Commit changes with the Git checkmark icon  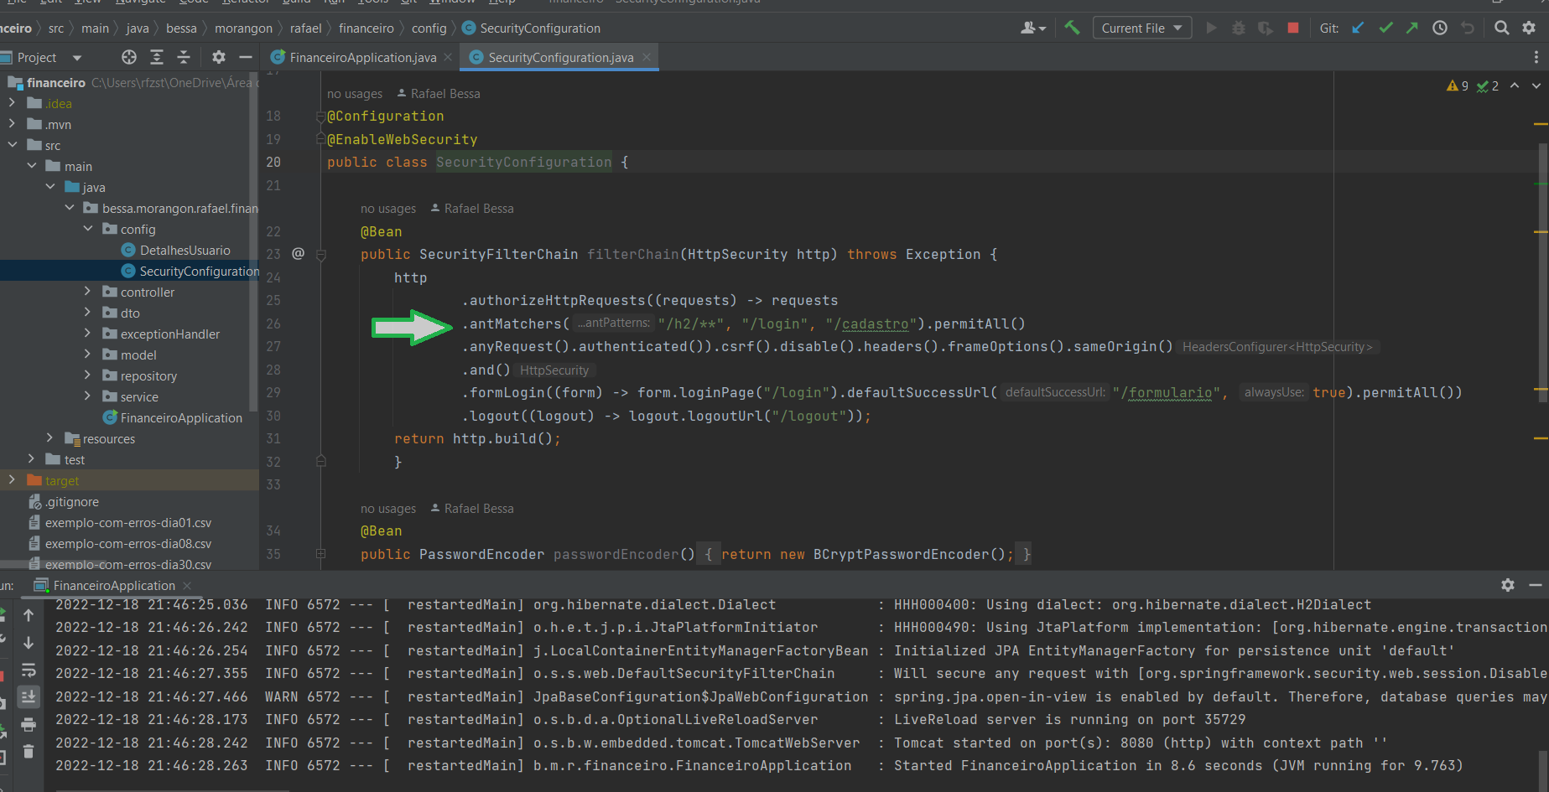pyautogui.click(x=1385, y=28)
